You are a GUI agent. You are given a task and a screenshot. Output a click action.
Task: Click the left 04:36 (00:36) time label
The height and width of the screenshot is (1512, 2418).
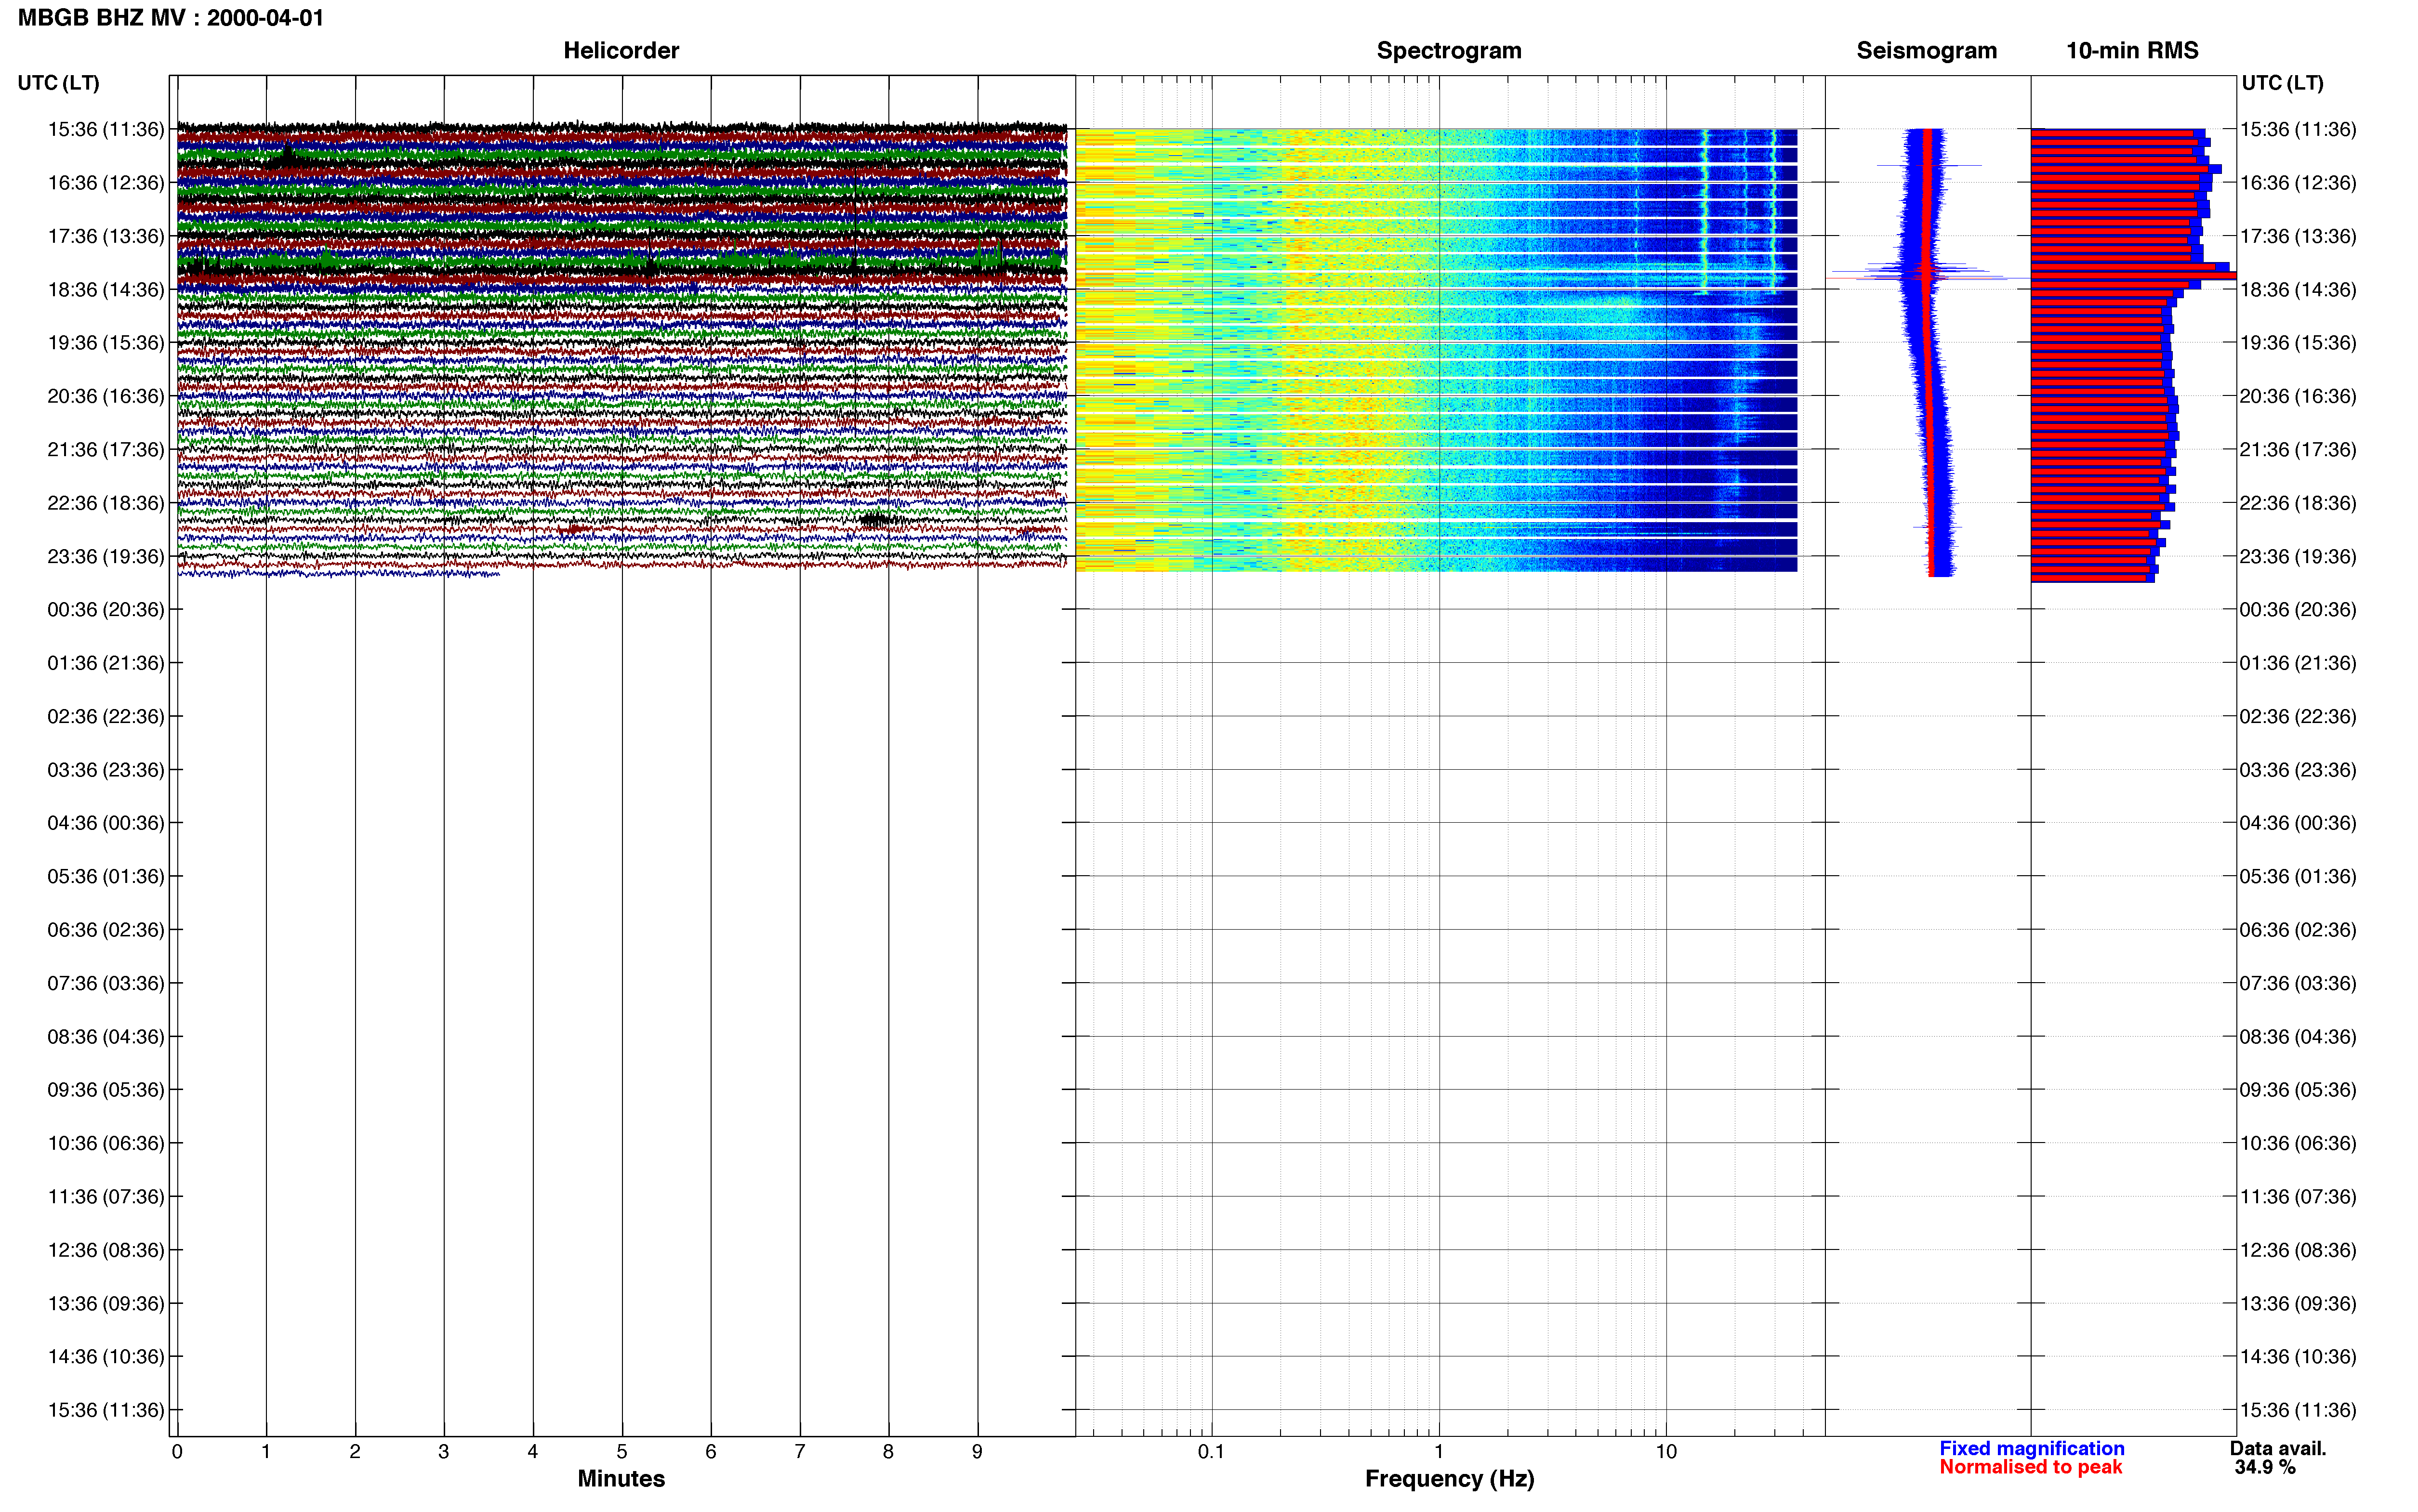pos(106,822)
